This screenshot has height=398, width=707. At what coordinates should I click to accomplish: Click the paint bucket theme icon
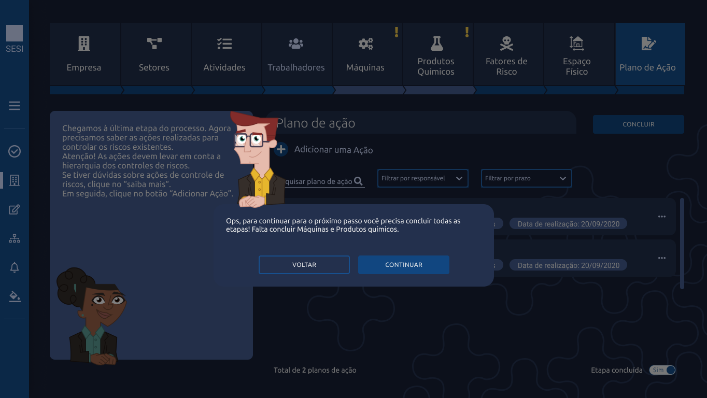(x=15, y=296)
